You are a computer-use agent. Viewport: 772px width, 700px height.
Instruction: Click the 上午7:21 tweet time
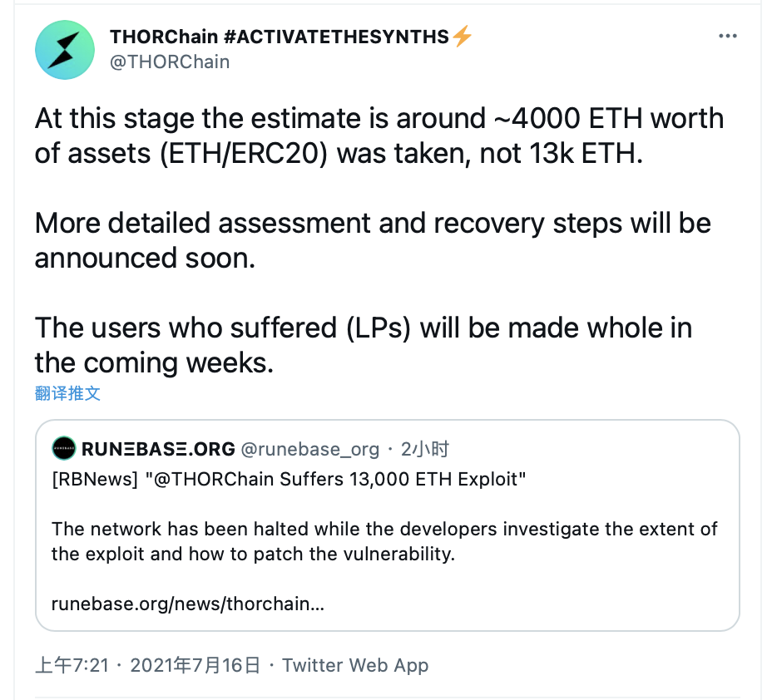pyautogui.click(x=72, y=665)
